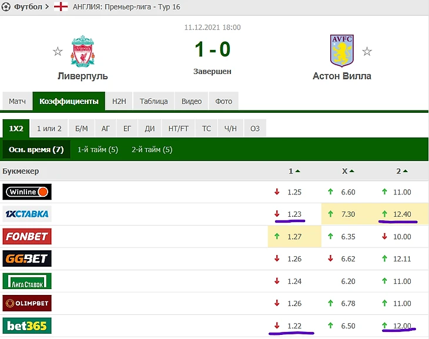Viewport: 429px width, 339px height.
Task: Click the Aston Villa club crest
Action: 341,51
